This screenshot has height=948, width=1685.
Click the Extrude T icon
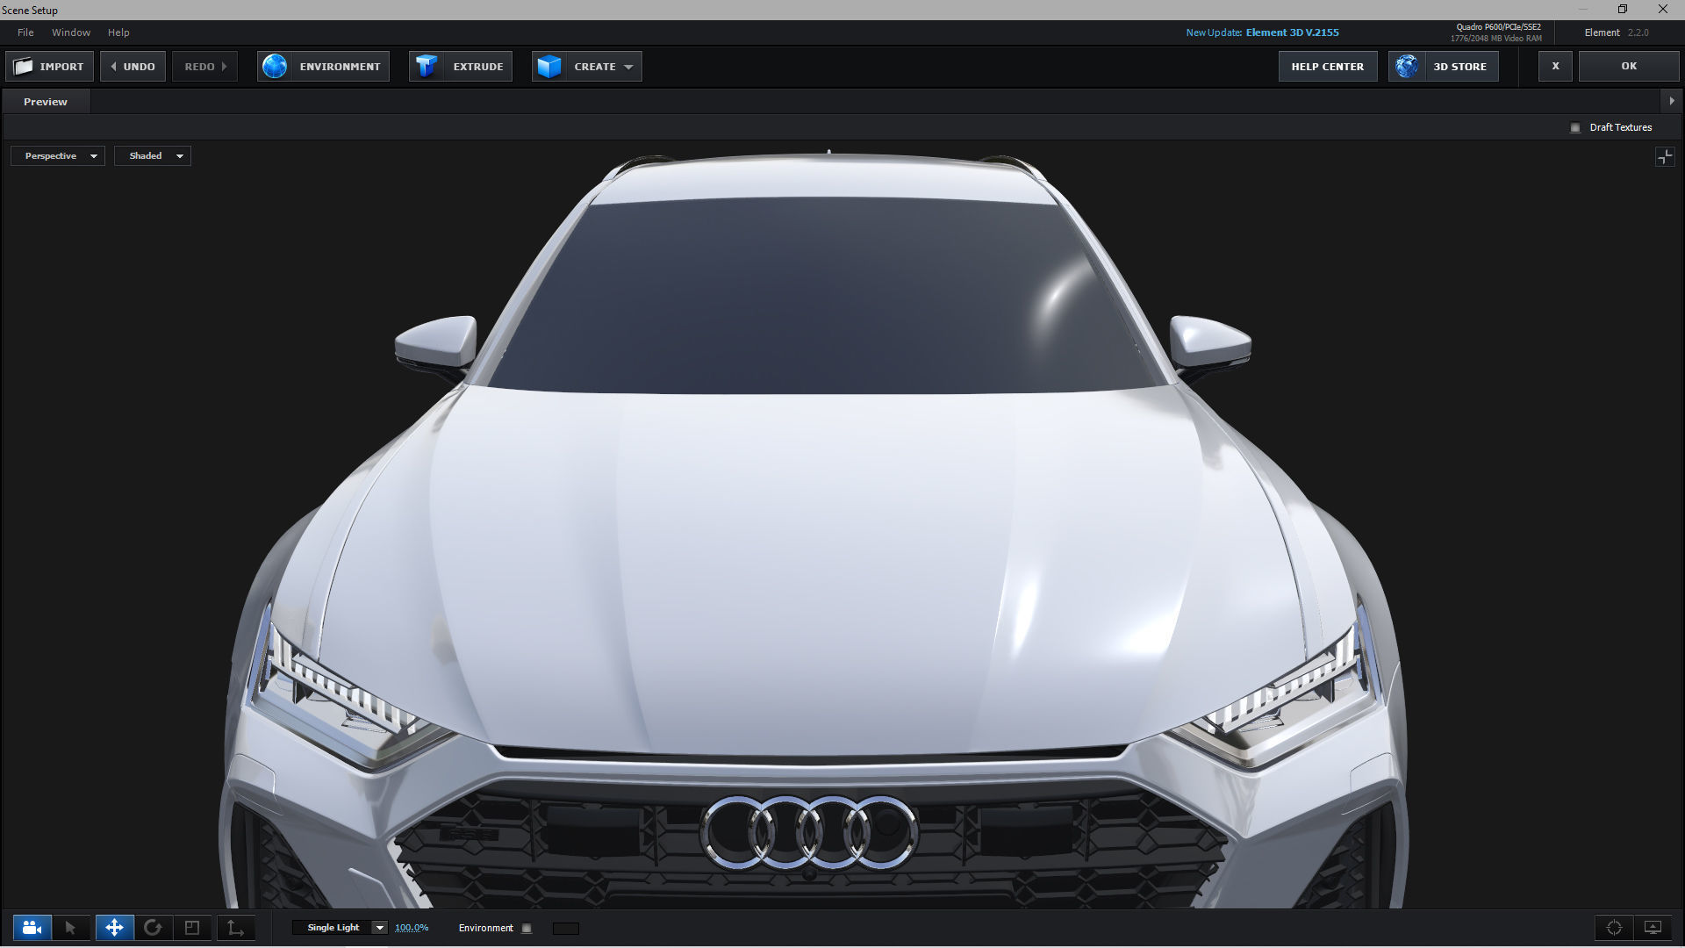[427, 67]
